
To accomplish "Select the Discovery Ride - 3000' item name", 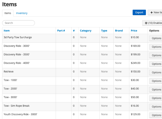I will [17, 46].
